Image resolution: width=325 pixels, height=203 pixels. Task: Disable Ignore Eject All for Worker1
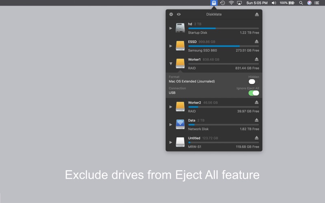tap(253, 93)
